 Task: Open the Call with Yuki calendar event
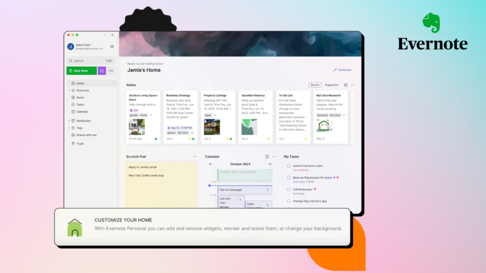tap(231, 202)
